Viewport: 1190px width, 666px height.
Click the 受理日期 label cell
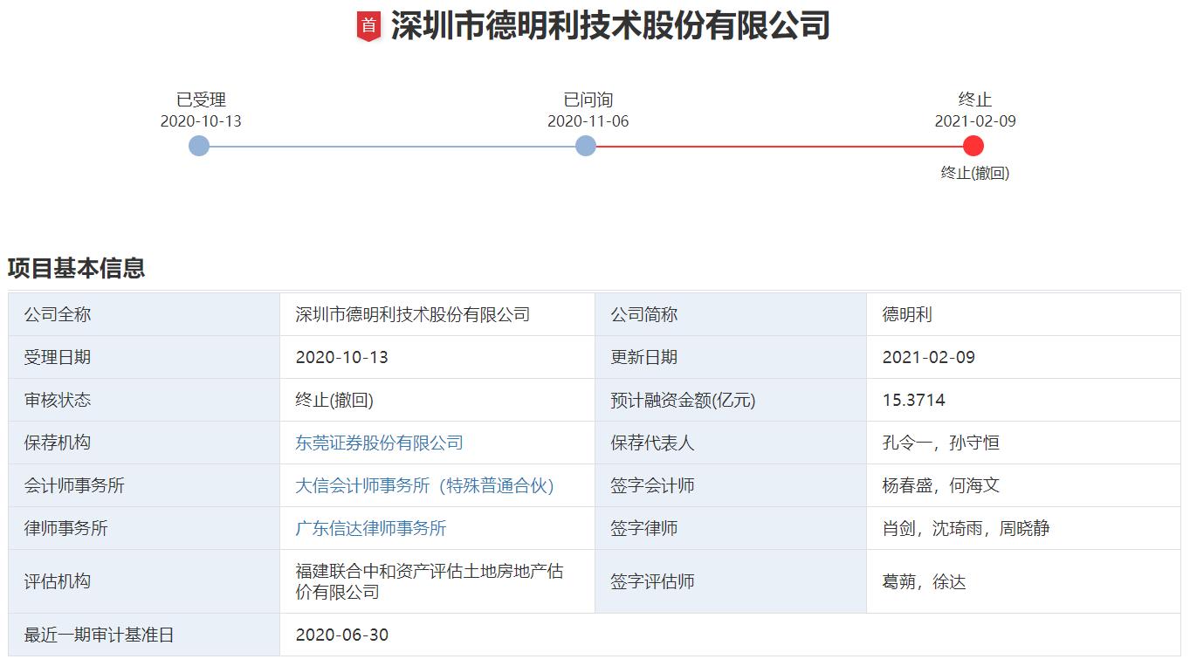click(x=144, y=357)
